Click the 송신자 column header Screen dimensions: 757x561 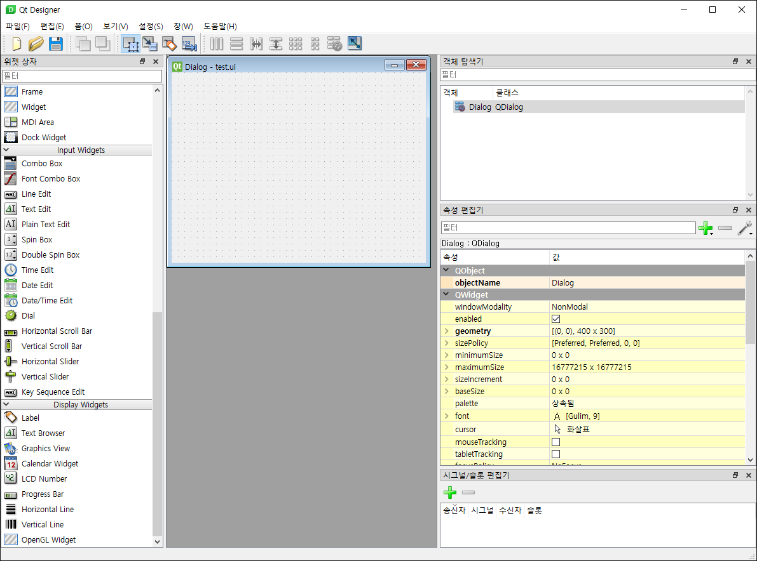tap(454, 510)
